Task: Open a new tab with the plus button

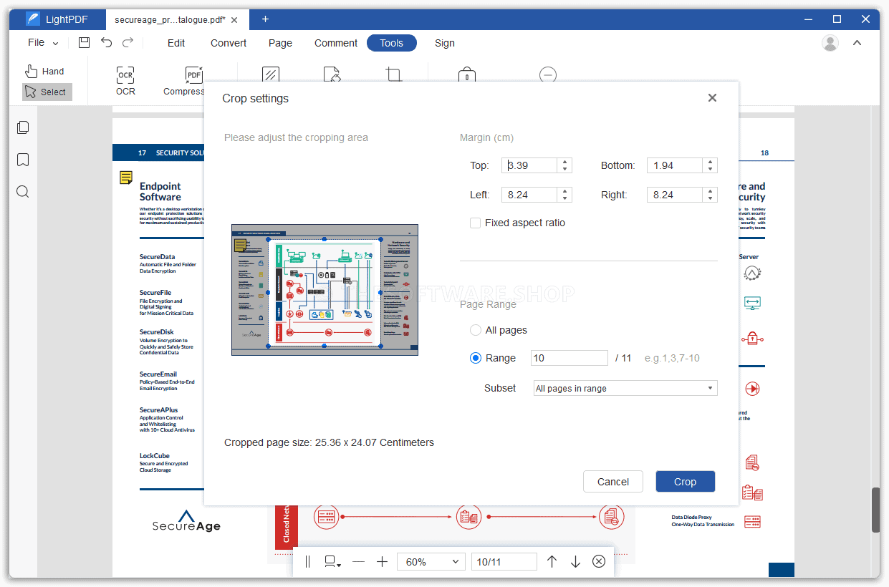Action: (x=265, y=19)
